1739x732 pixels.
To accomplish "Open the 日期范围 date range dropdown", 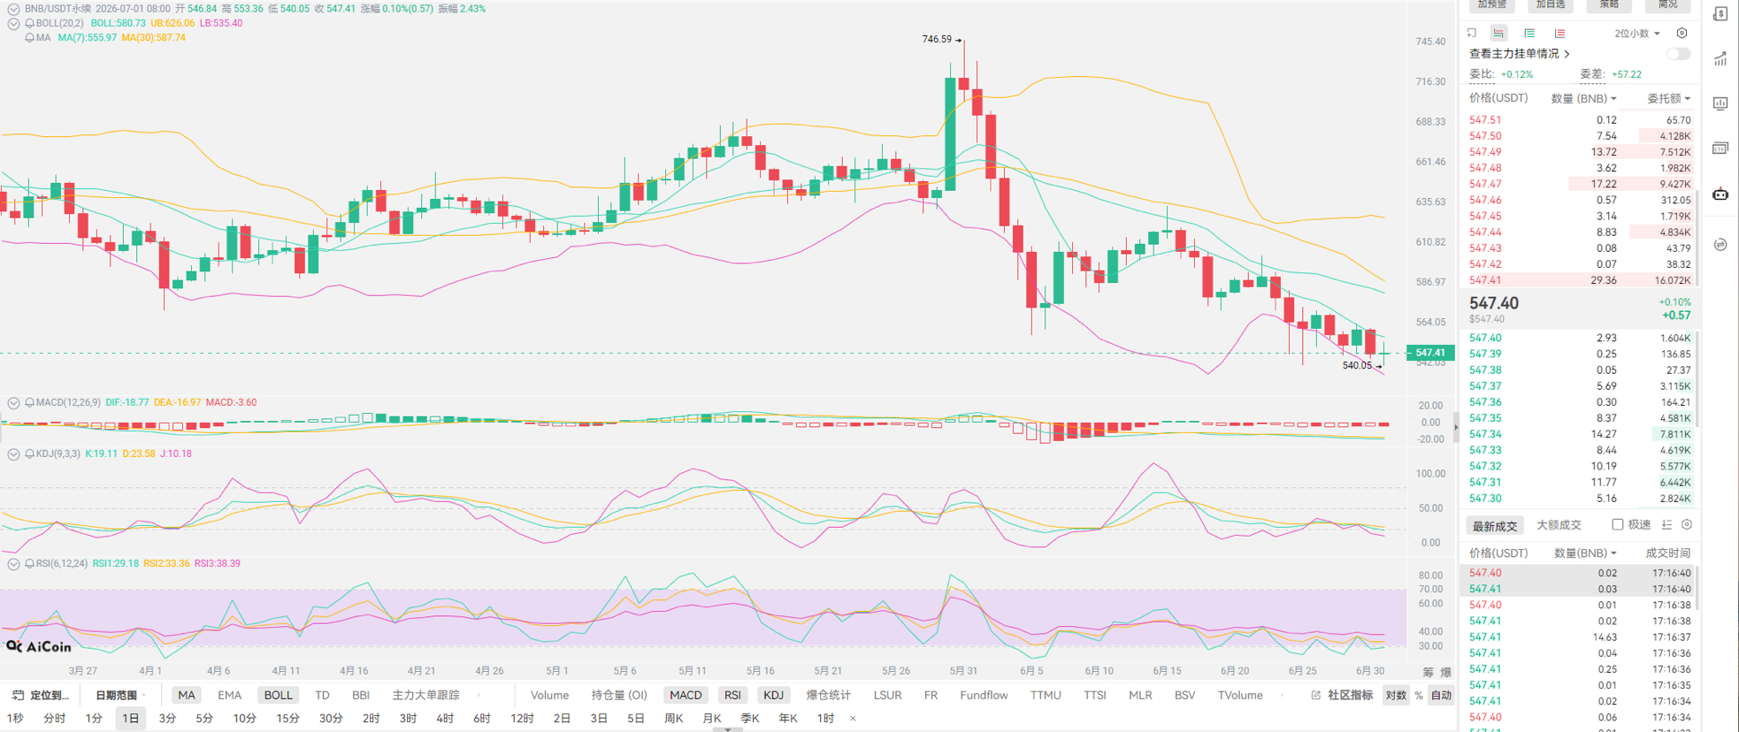I will click(x=121, y=695).
